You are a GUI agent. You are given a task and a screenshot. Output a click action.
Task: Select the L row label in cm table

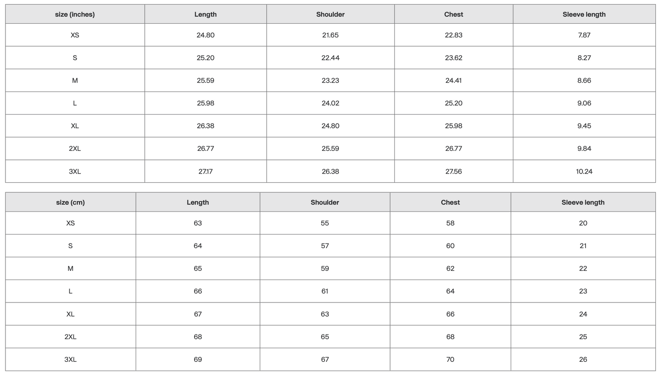pyautogui.click(x=70, y=291)
